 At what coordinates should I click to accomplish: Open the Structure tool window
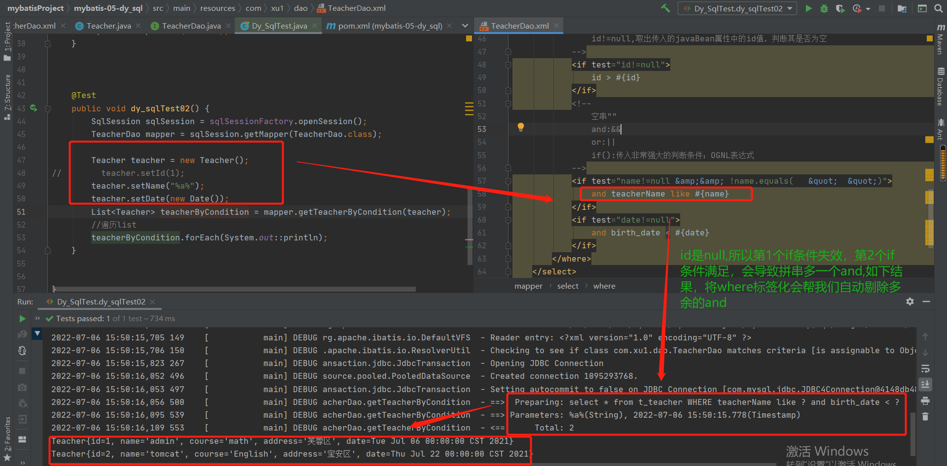(x=7, y=97)
